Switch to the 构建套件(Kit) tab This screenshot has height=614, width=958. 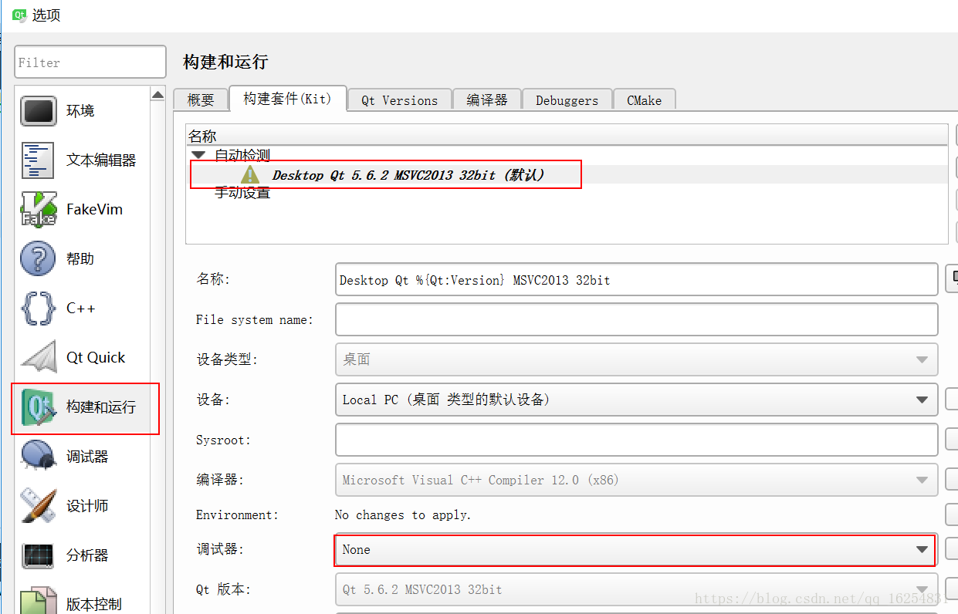tap(287, 99)
